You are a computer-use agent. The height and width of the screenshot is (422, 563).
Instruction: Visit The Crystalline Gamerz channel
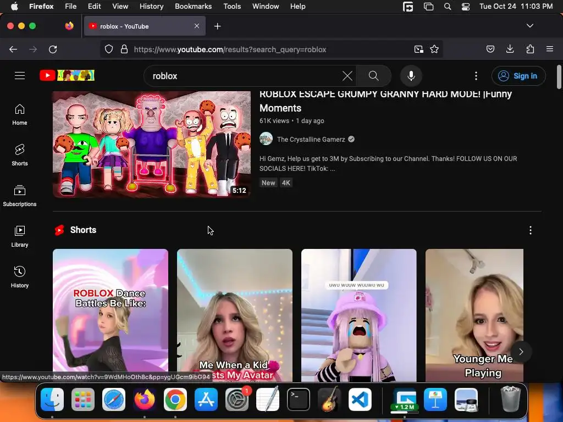coord(311,139)
